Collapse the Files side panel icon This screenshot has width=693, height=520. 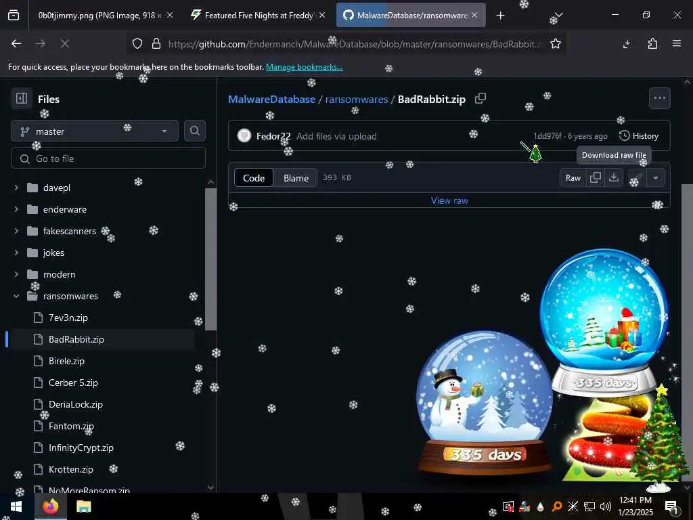coord(21,98)
